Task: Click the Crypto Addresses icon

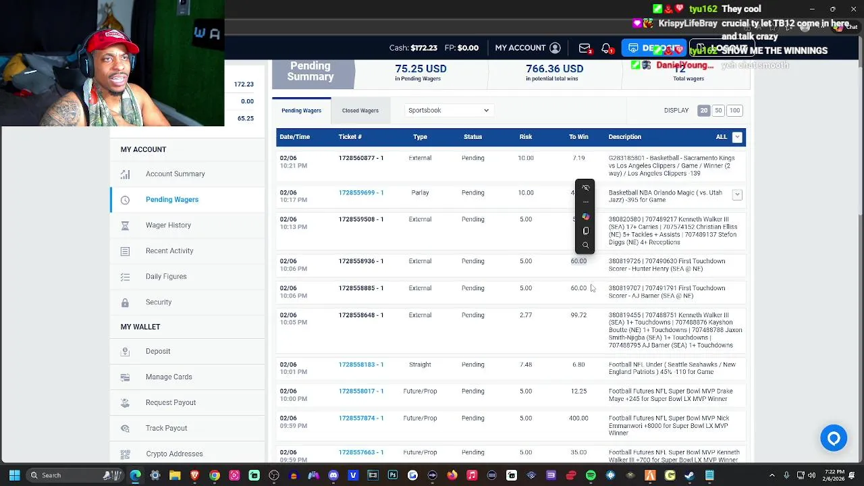Action: pos(125,454)
